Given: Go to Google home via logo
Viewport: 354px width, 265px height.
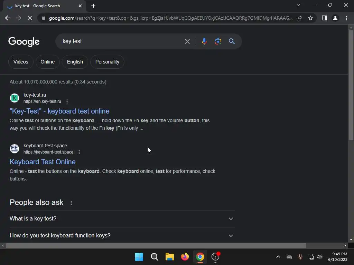Looking at the screenshot, I should tap(24, 42).
